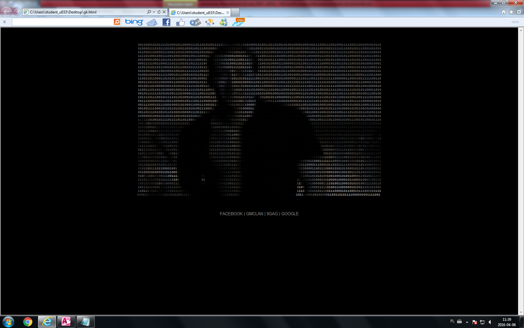This screenshot has width=524, height=328.
Task: Open the Messenger people icon
Action: tap(224, 22)
